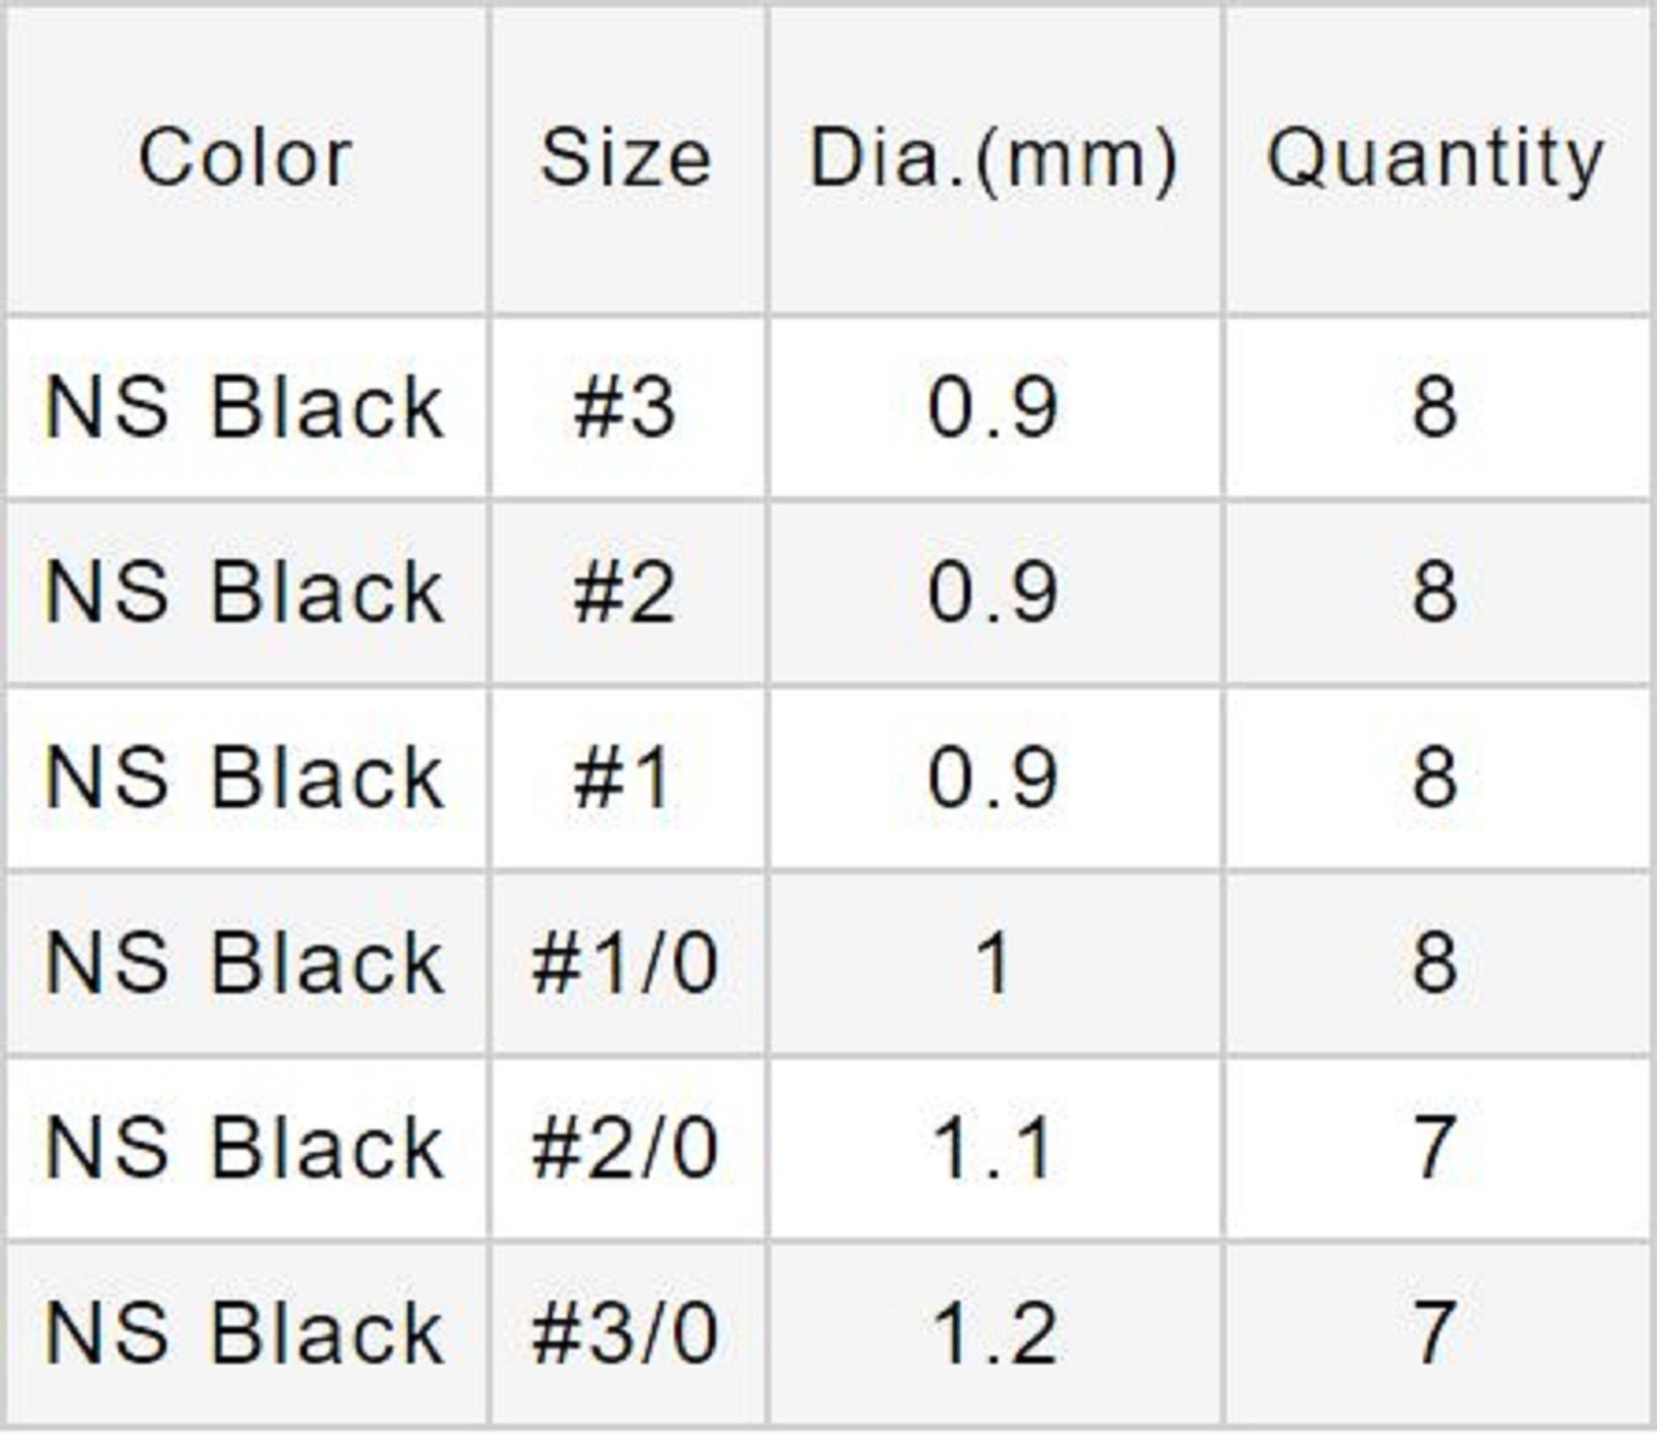Viewport: 1657px width, 1434px height.
Task: Click NS Black in the #1/0 row
Action: tap(245, 963)
